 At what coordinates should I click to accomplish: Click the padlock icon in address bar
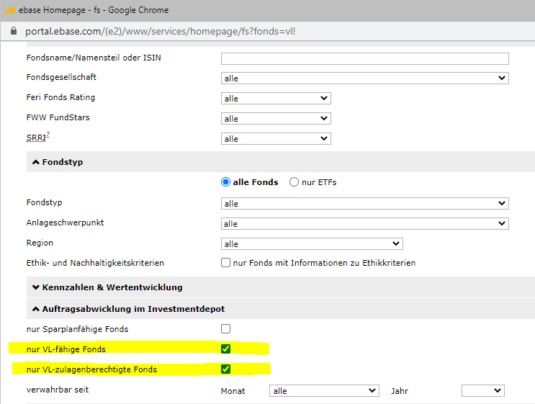[11, 32]
